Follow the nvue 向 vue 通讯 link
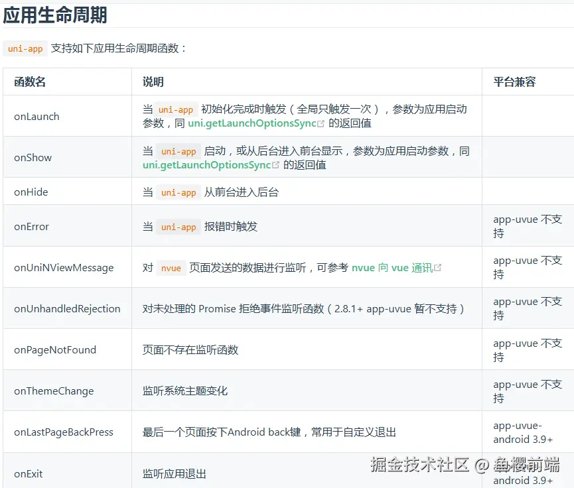Image resolution: width=574 pixels, height=488 pixels. 392,268
